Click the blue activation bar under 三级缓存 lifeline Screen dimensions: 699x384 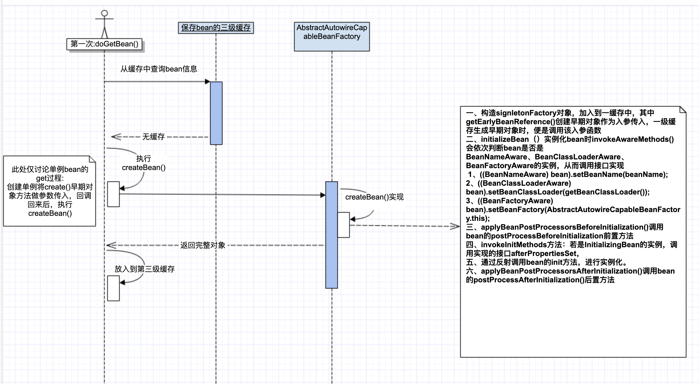click(x=216, y=113)
